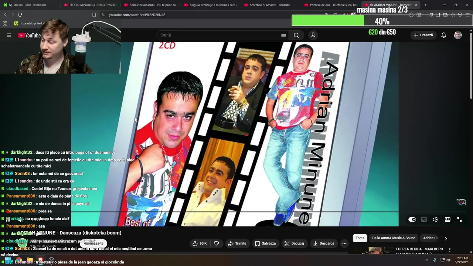Reload the page with the refresh button
The image size is (473, 266).
(x=20, y=15)
